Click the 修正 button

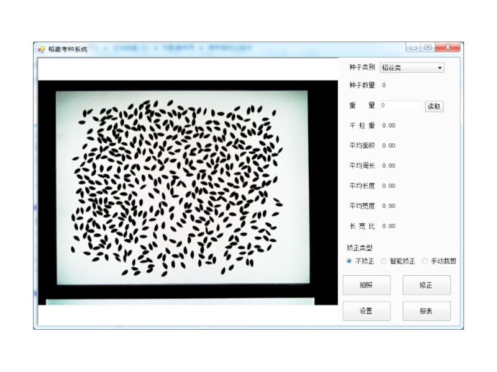click(x=426, y=285)
